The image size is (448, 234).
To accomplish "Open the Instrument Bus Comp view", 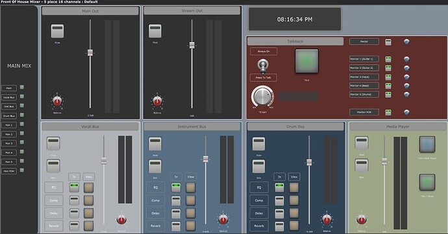I will tap(191, 200).
